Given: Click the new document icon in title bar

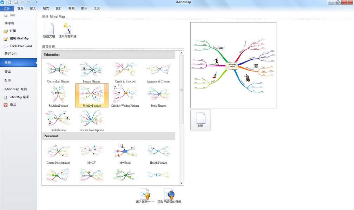Looking at the screenshot, I should (10, 2).
